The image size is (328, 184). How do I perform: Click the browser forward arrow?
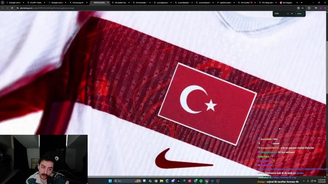coord(7,8)
